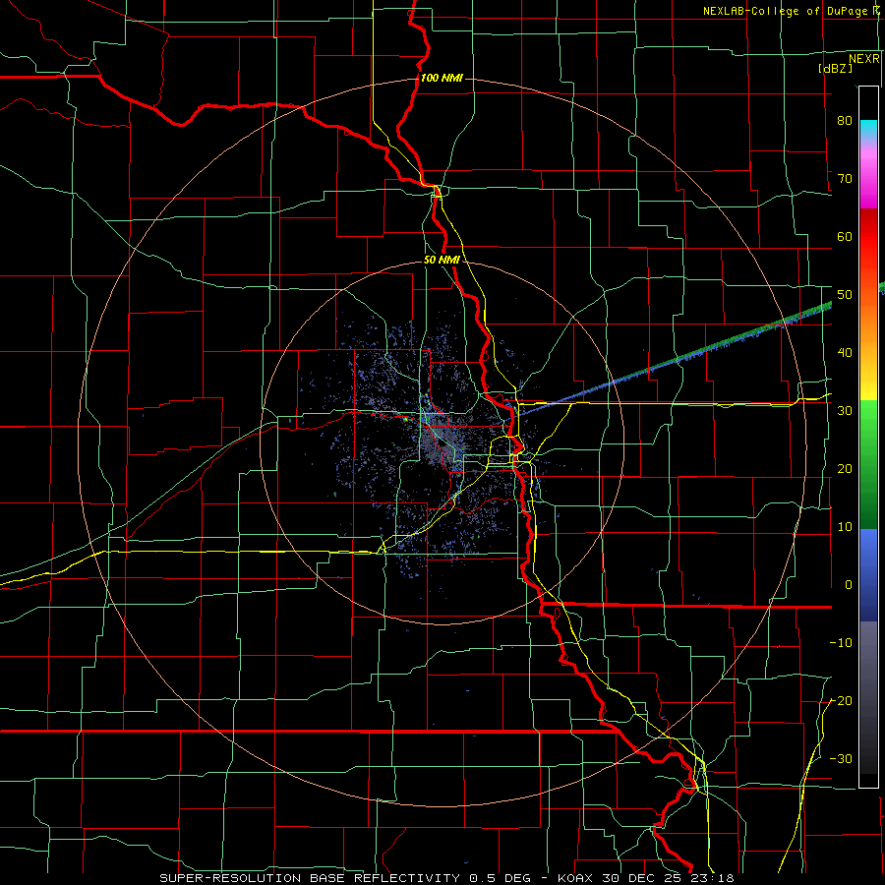
Task: Click the 80 value on the dBZ scale
Action: [845, 121]
